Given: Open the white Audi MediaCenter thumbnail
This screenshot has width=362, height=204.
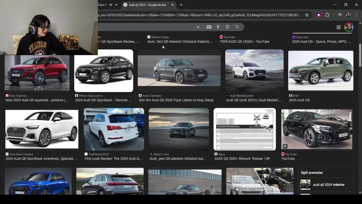Looking at the screenshot, I should pyautogui.click(x=254, y=71).
